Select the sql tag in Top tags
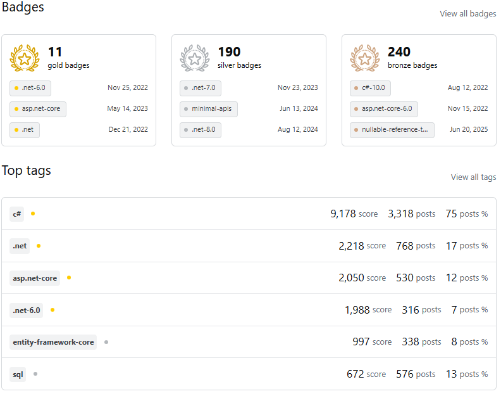This screenshot has height=396, width=501. (x=18, y=374)
